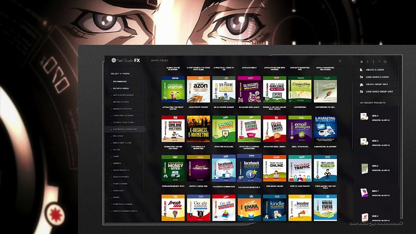Click the power icon to exit

(385, 62)
